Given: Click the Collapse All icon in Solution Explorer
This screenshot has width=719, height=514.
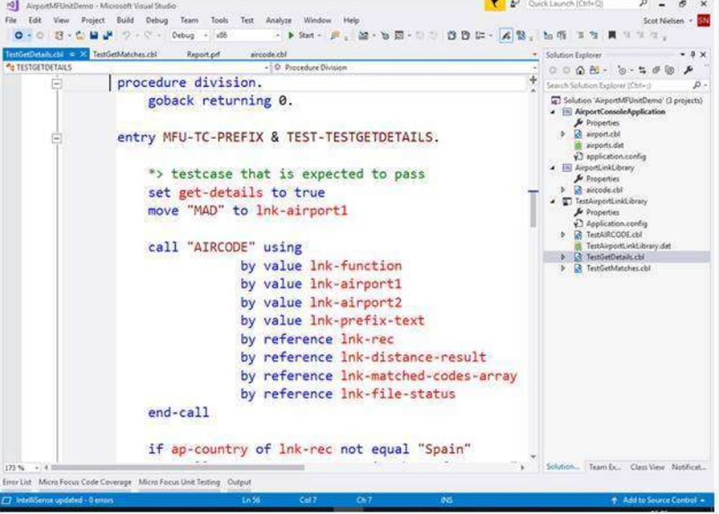Looking at the screenshot, I should 656,70.
